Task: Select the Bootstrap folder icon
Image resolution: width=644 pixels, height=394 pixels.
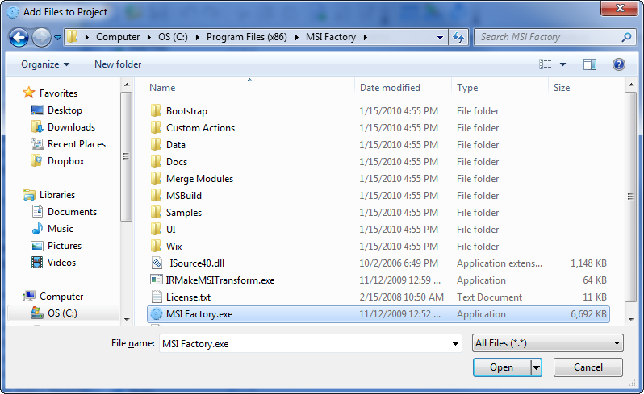Action: point(156,110)
